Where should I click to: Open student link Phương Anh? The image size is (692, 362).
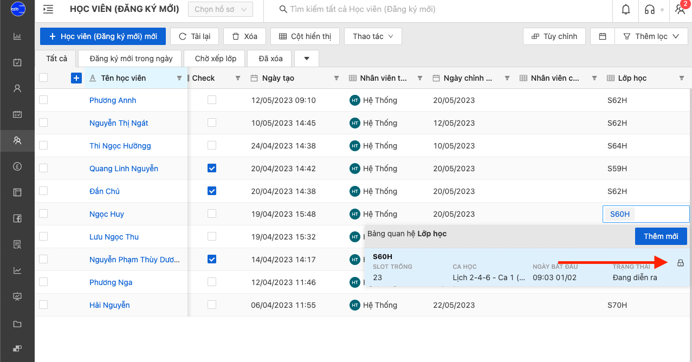113,100
